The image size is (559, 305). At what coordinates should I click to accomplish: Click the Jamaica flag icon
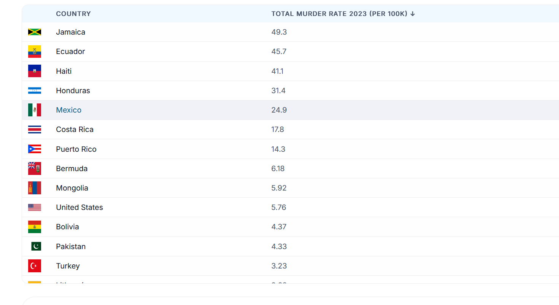click(35, 32)
